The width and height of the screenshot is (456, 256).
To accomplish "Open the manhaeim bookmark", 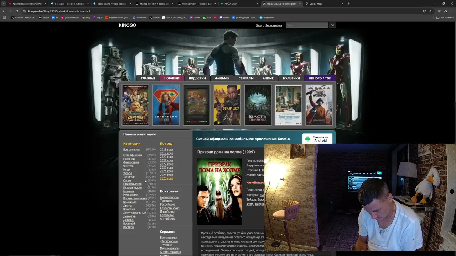I will pyautogui.click(x=140, y=18).
